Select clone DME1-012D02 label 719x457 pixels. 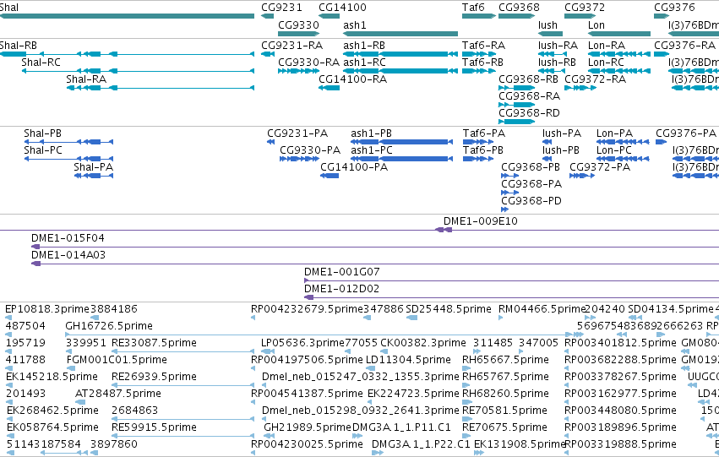pos(341,289)
